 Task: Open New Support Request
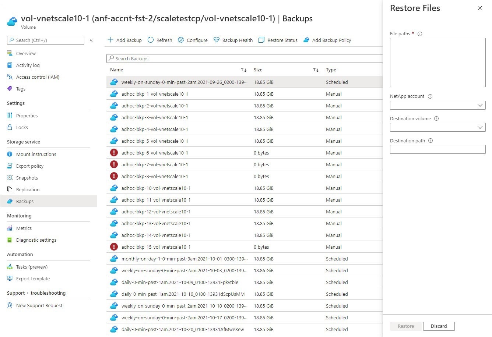(x=39, y=305)
